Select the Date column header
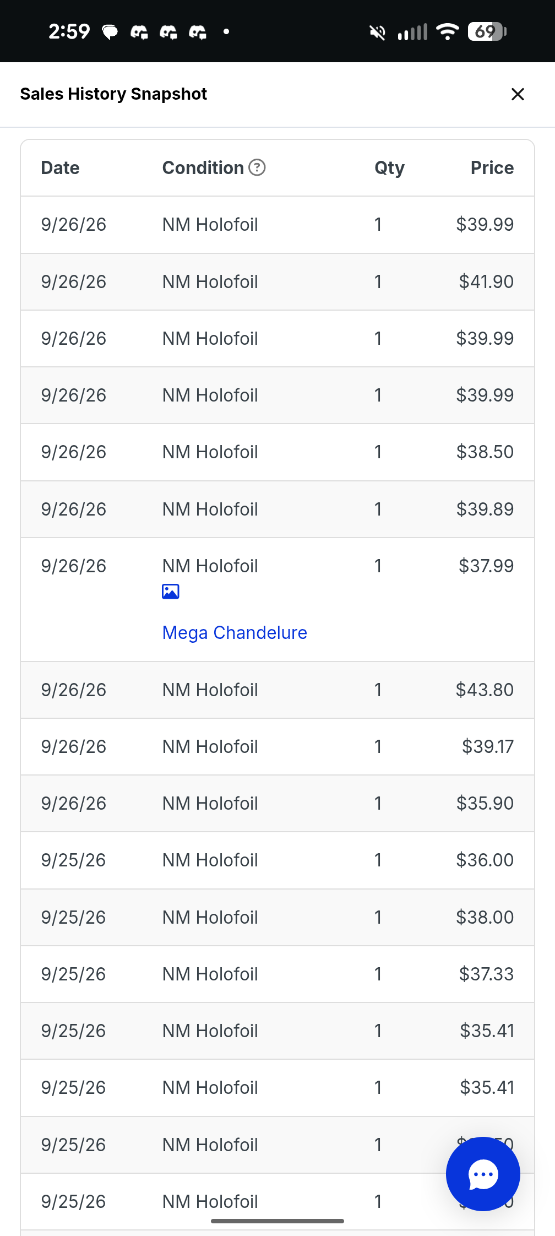The height and width of the screenshot is (1236, 555). tap(61, 167)
